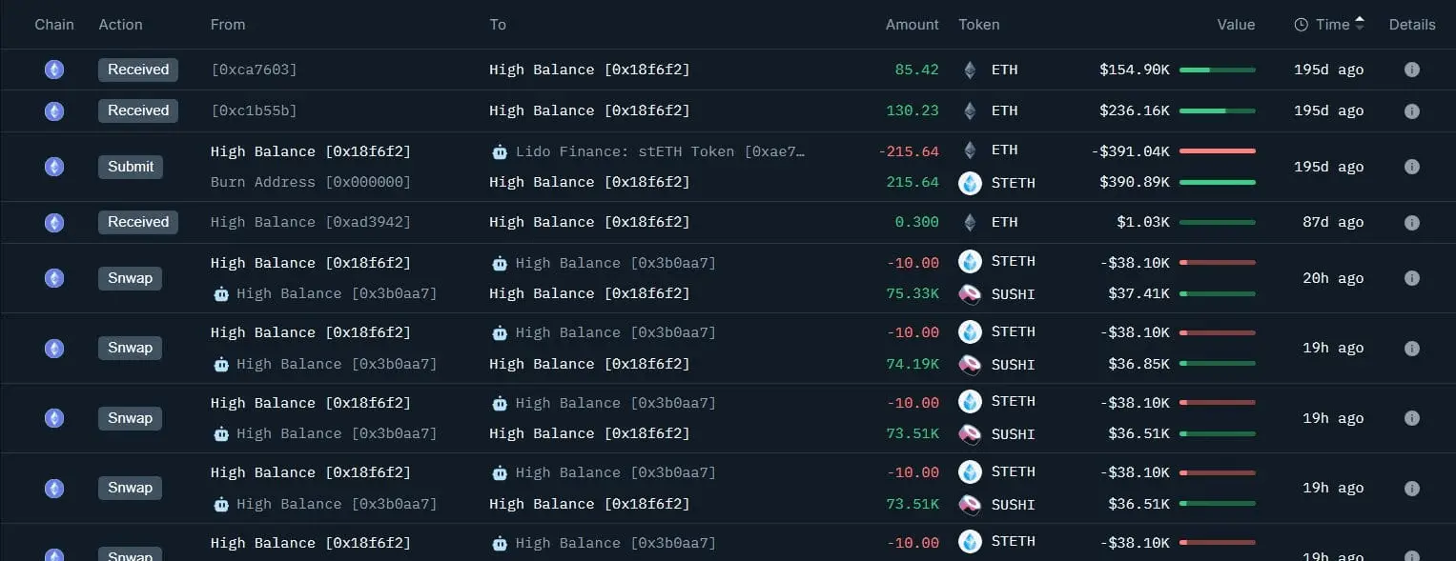
Task: Click the chain icon in the 0.300 ETH row
Action: click(x=54, y=222)
